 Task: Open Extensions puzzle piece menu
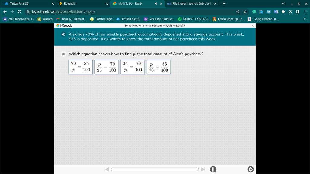283,11
